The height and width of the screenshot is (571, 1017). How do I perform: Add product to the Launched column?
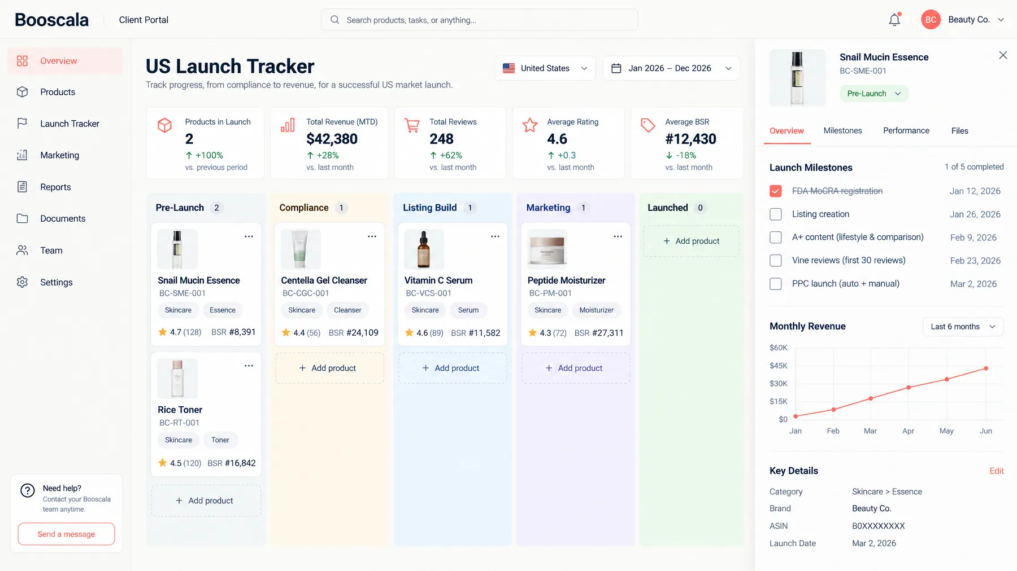691,241
